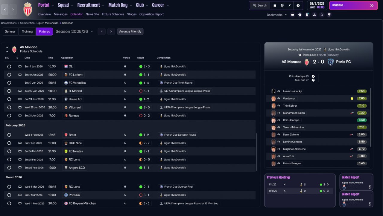Switch the calendar to General view
The height and width of the screenshot is (216, 383).
(10, 31)
